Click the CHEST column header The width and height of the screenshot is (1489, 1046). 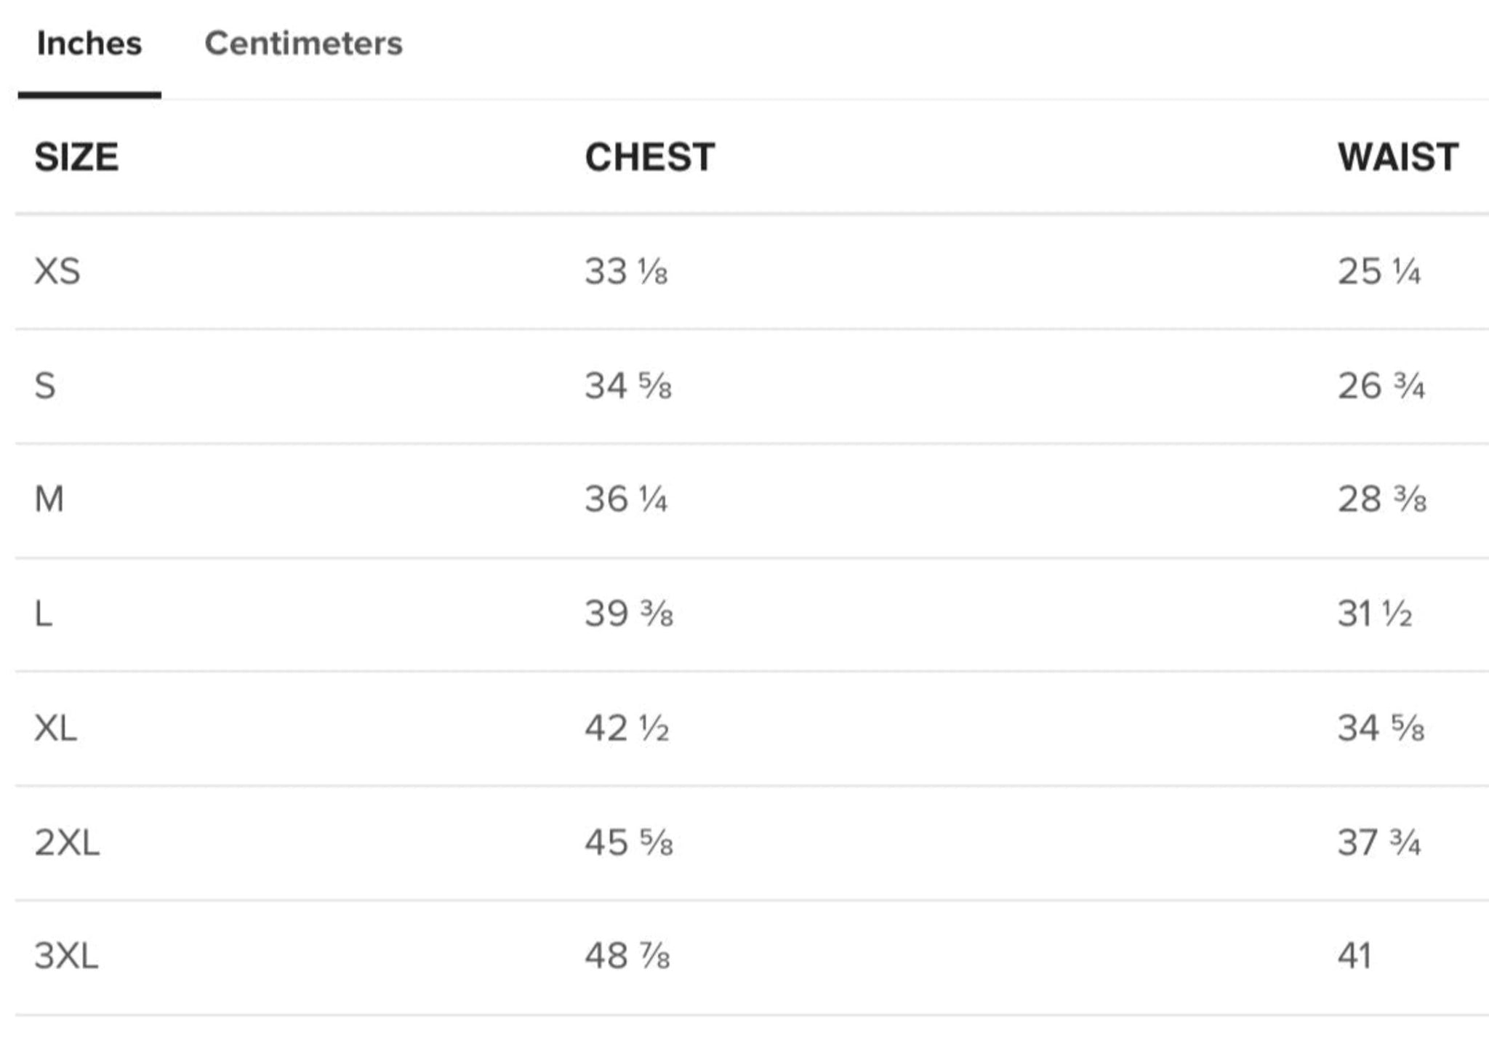pyautogui.click(x=650, y=157)
